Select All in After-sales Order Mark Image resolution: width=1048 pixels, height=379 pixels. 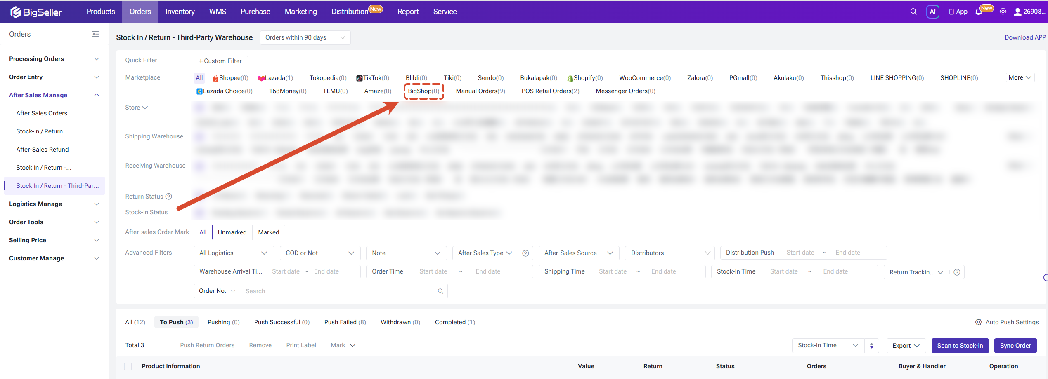(x=203, y=232)
